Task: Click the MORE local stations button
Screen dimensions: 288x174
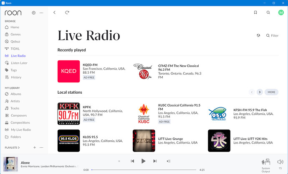Action: [271, 92]
